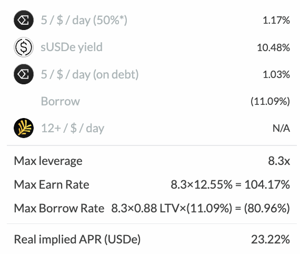
Task: Click the N/A value for 12+ rewards
Action: pyautogui.click(x=281, y=129)
